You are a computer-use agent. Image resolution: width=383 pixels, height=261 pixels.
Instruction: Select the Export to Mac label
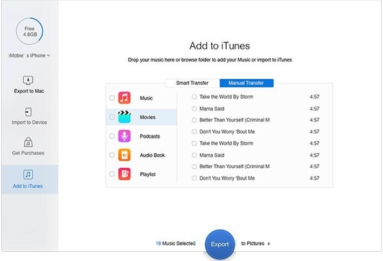[29, 91]
